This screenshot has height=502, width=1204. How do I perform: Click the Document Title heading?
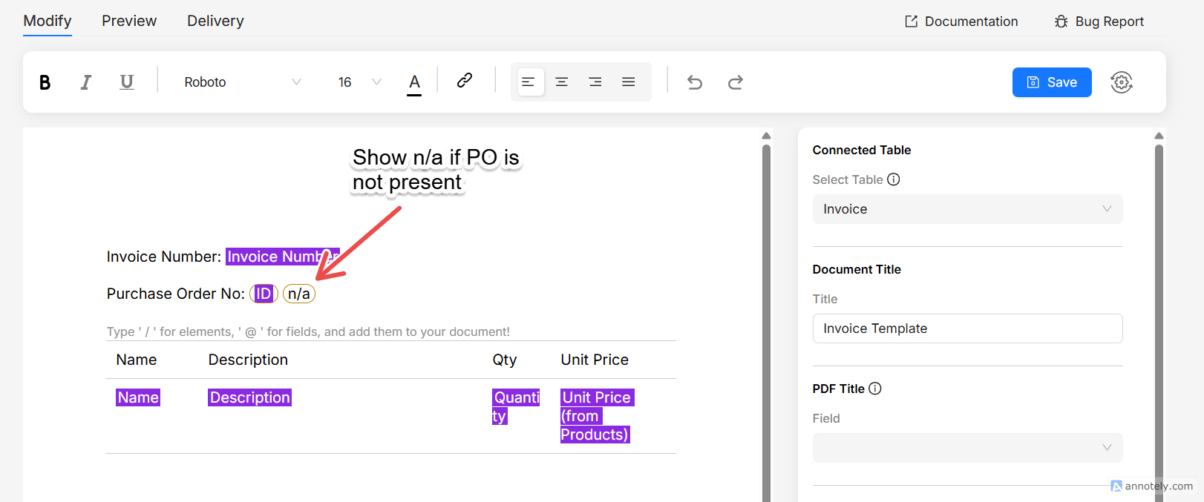(857, 269)
